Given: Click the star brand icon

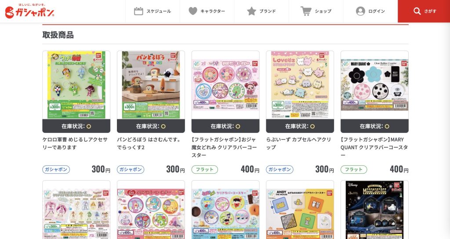Looking at the screenshot, I should [251, 11].
